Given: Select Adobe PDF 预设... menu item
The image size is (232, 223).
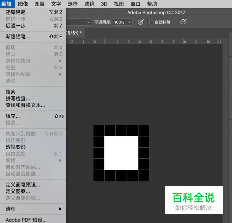Looking at the screenshot, I should (33, 220).
